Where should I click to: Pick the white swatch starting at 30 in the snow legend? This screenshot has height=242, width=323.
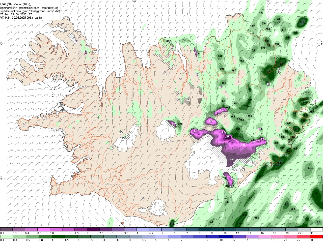[317, 229]
